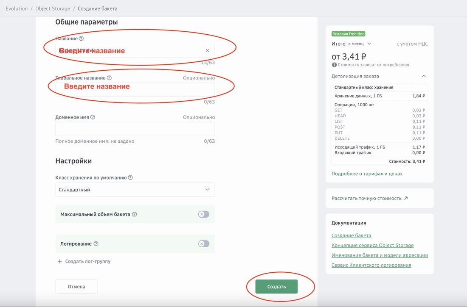Screen dimensions: 467x307
Task: Open the Логирование help tooltip icon
Action: (96, 244)
